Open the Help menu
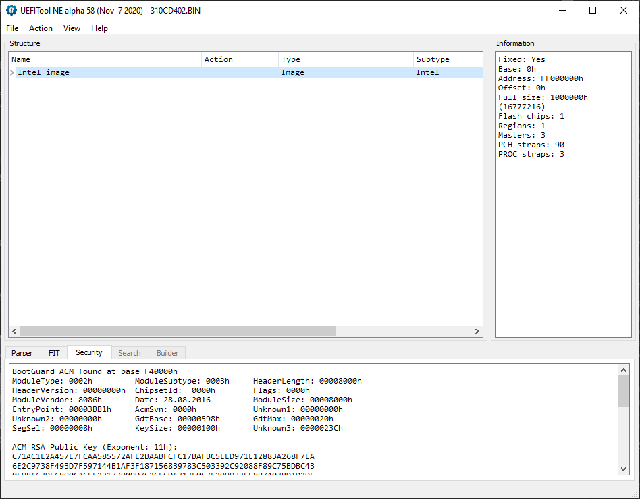Image resolution: width=640 pixels, height=499 pixels. point(99,28)
